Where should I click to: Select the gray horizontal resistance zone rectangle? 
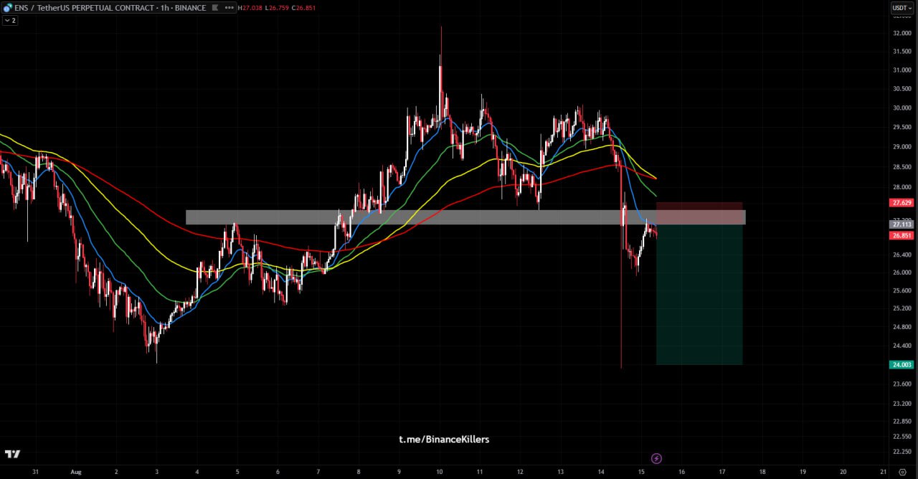click(465, 217)
